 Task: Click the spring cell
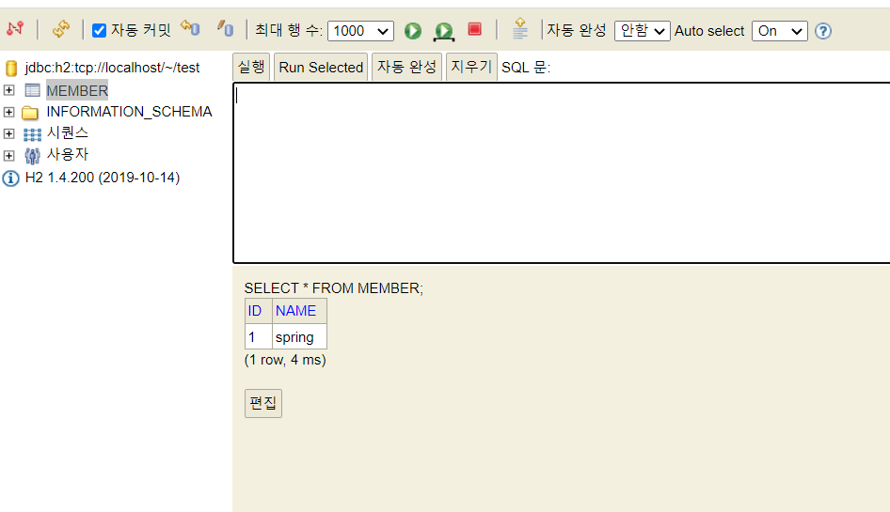click(299, 336)
